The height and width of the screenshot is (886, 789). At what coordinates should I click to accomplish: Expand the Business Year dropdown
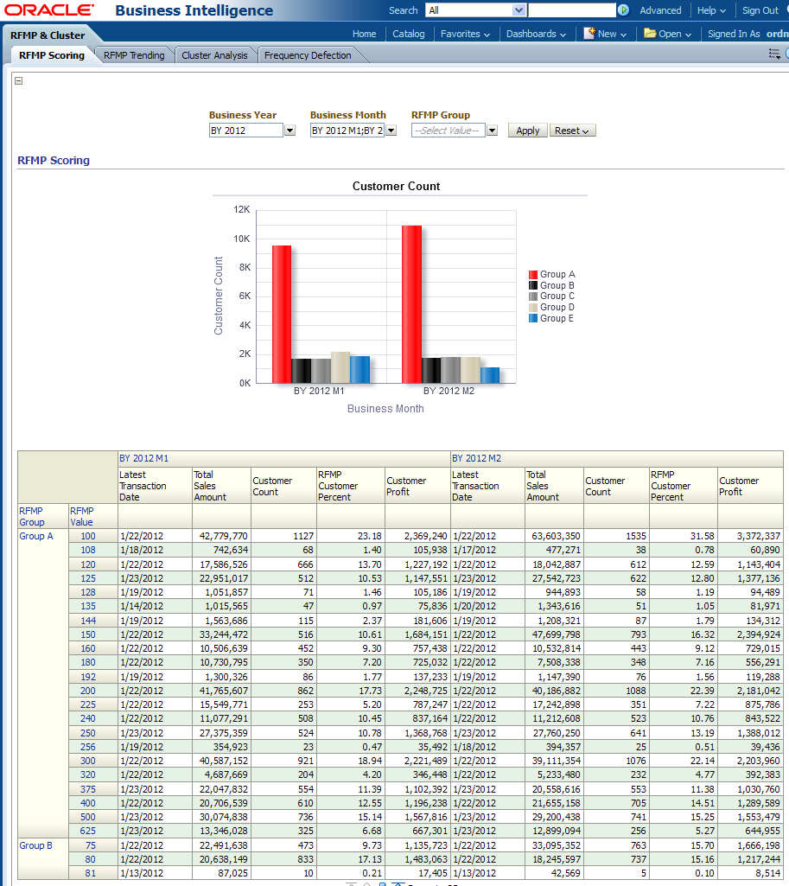[x=290, y=131]
